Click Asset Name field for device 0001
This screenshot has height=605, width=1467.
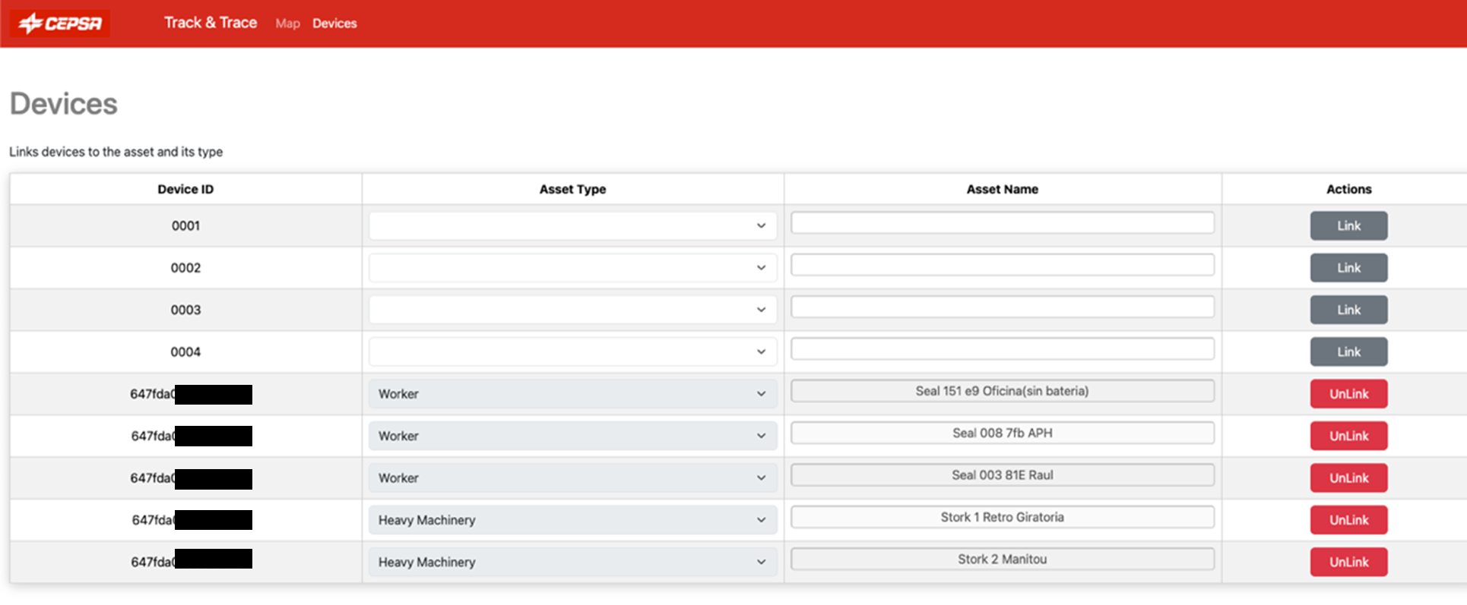(x=1002, y=223)
